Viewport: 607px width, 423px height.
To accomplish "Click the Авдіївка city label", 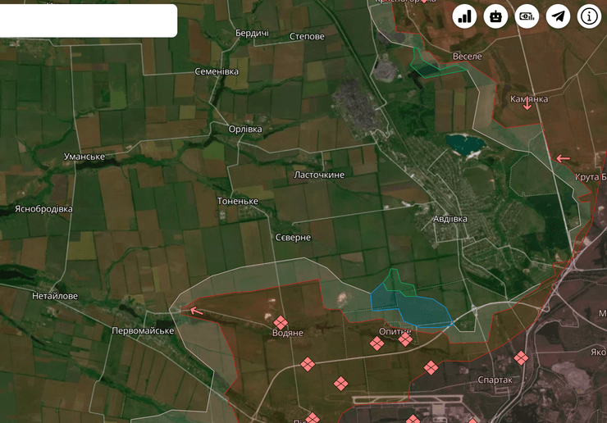I will (x=450, y=219).
